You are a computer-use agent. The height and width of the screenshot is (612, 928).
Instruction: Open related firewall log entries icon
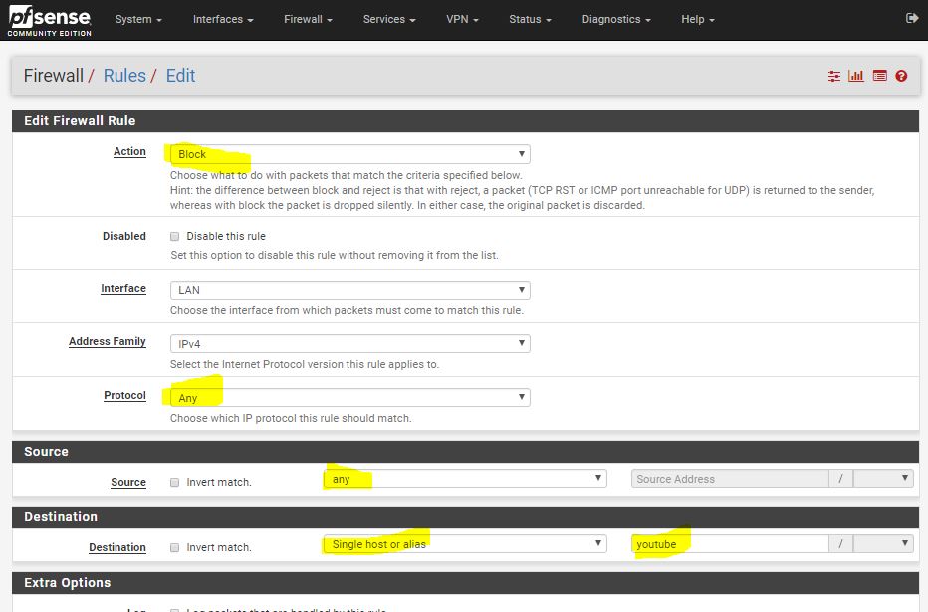tap(879, 76)
